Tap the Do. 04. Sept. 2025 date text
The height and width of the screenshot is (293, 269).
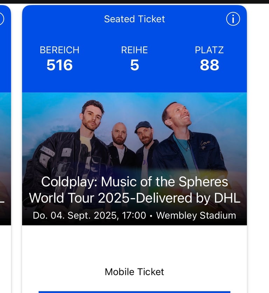(89, 215)
